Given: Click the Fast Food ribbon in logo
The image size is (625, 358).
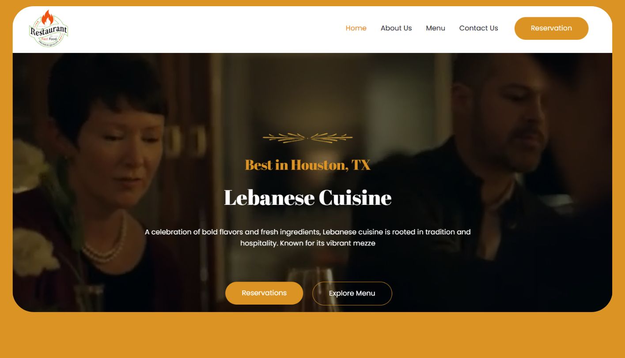Looking at the screenshot, I should pyautogui.click(x=49, y=39).
